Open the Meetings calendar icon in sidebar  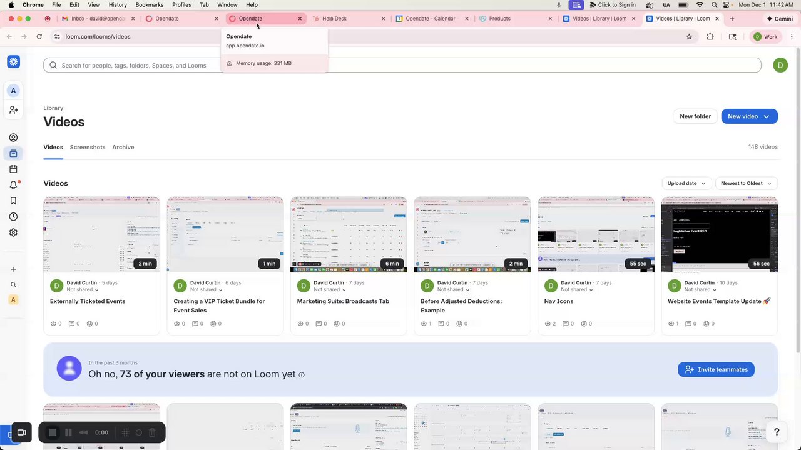13,169
